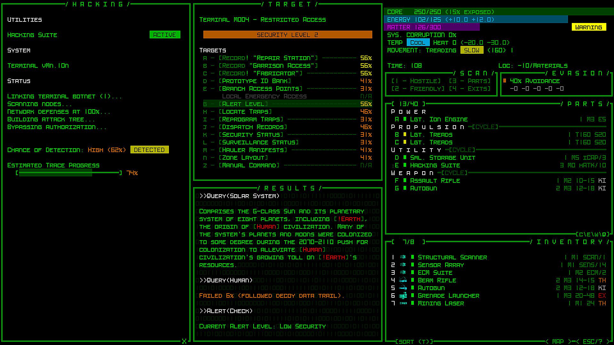Click the Beam Rifle weapon icon
The width and height of the screenshot is (614, 345).
pos(403,280)
